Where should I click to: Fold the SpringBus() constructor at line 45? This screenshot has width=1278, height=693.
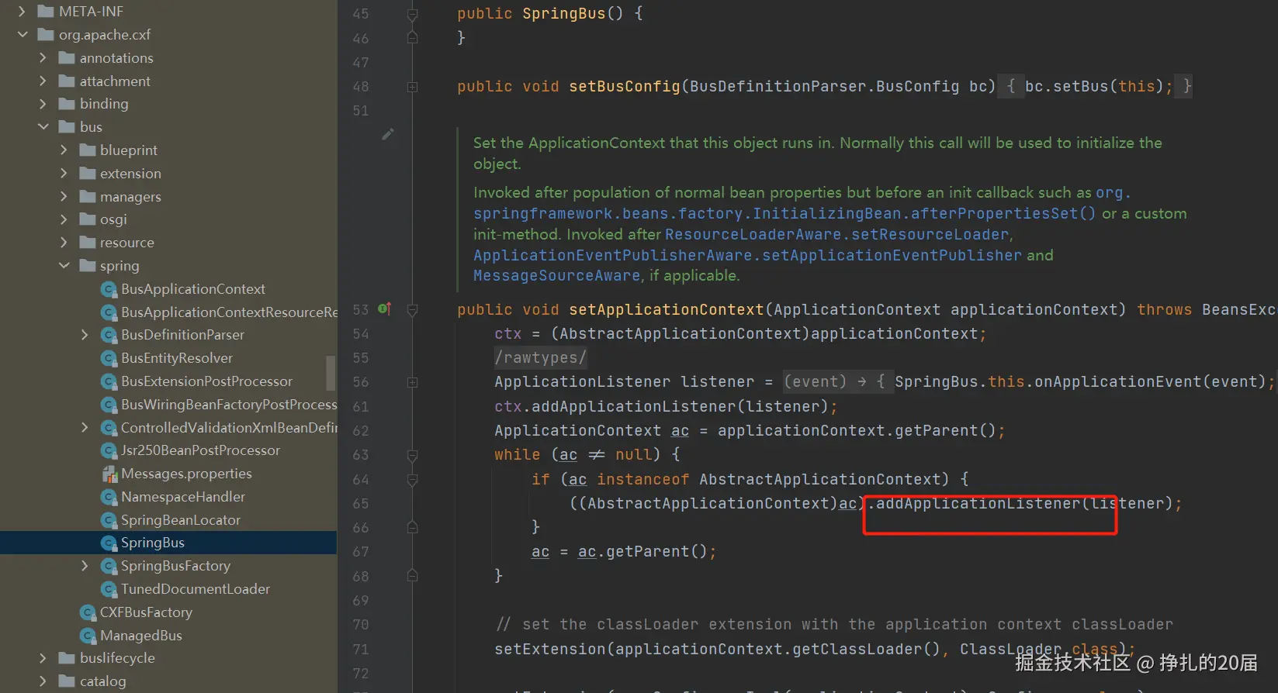point(413,14)
